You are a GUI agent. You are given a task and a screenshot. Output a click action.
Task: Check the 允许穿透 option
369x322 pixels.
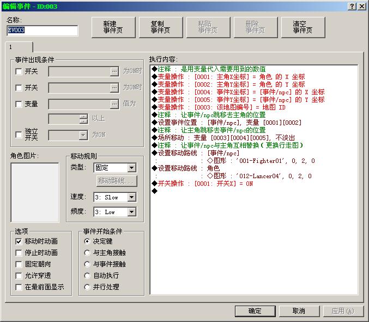click(x=19, y=276)
